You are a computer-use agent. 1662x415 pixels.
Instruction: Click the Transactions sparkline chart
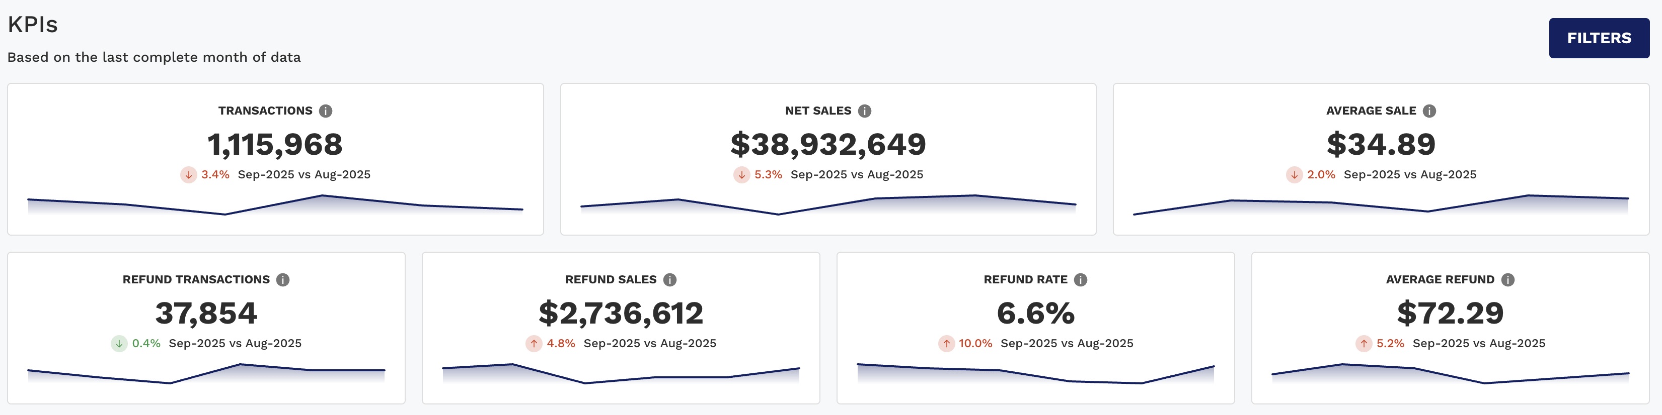275,205
